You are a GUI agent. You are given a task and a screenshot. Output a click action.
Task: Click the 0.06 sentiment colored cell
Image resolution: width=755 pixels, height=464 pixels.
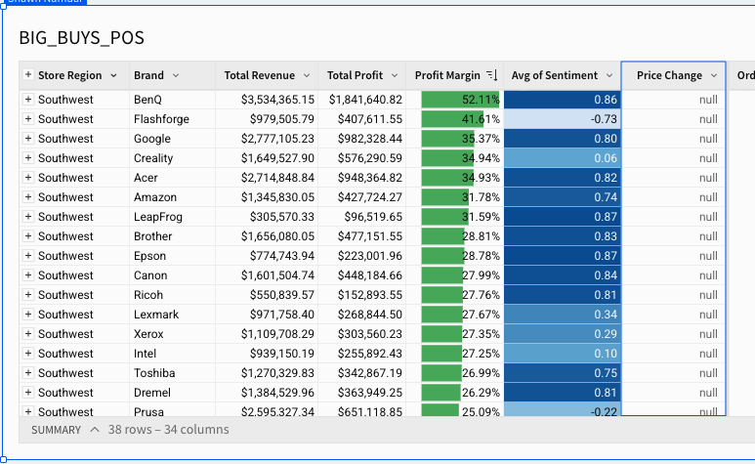563,158
